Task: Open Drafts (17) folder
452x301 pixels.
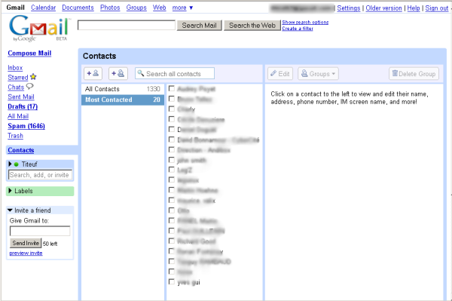Action: [23, 106]
